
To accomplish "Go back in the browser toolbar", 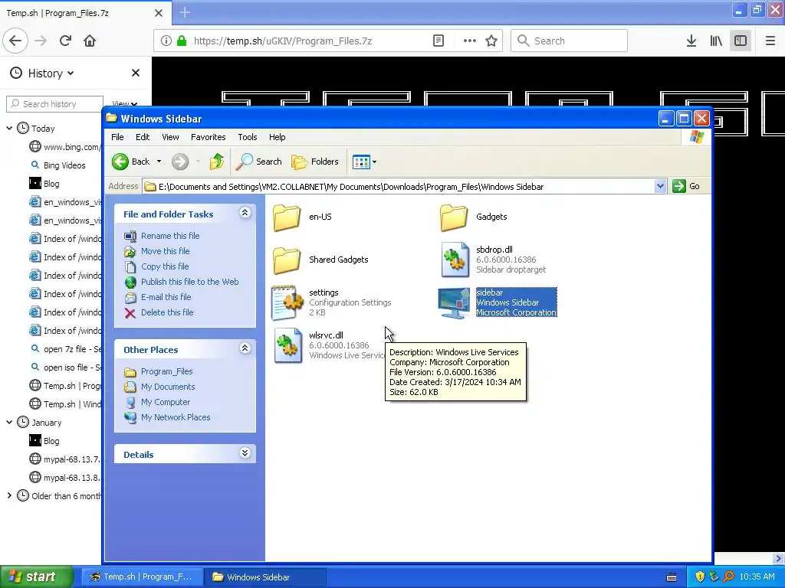I will pyautogui.click(x=15, y=41).
